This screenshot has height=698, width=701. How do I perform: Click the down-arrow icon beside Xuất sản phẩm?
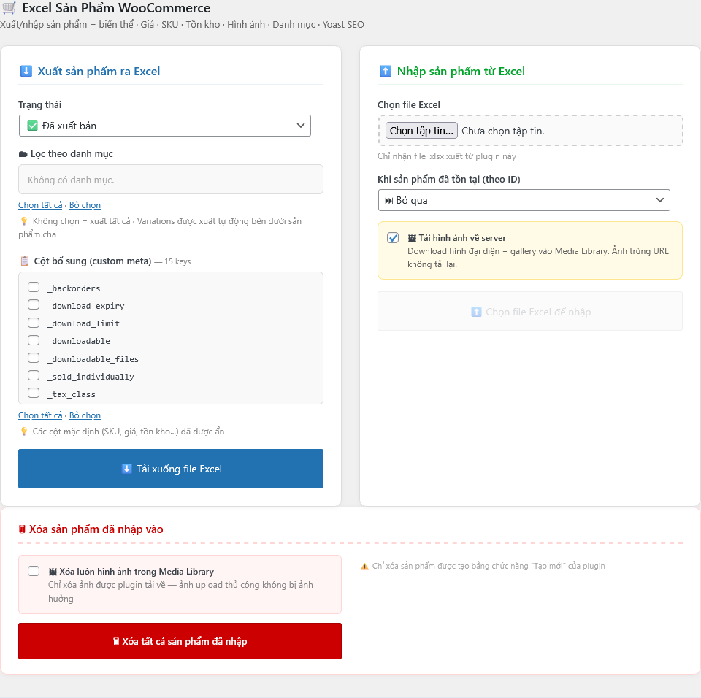click(x=26, y=71)
